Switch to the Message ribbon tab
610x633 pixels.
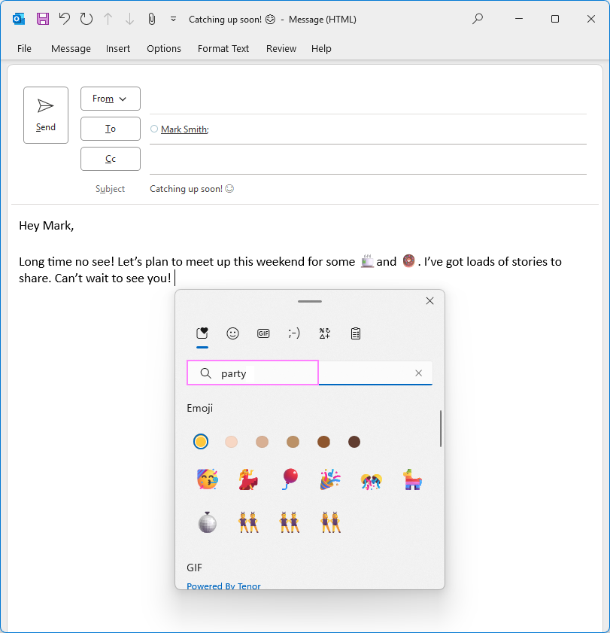tap(71, 48)
